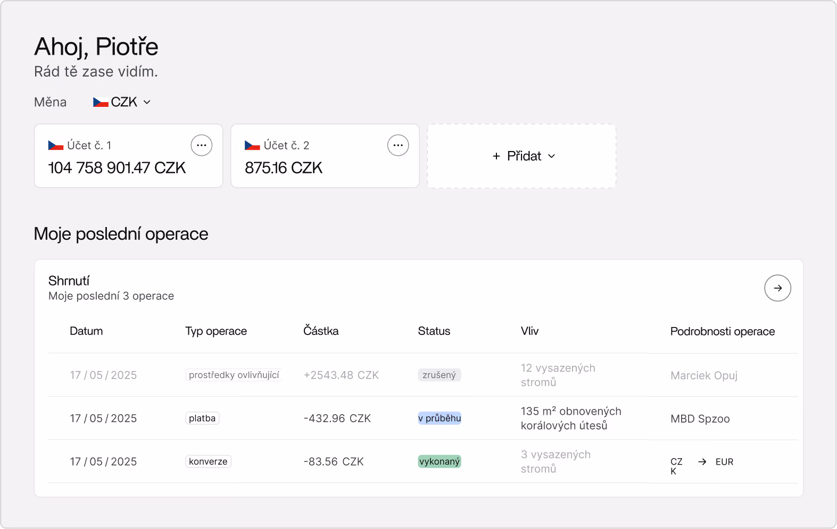
Task: Click the +2543.48 CZK amount
Action: [x=341, y=375]
